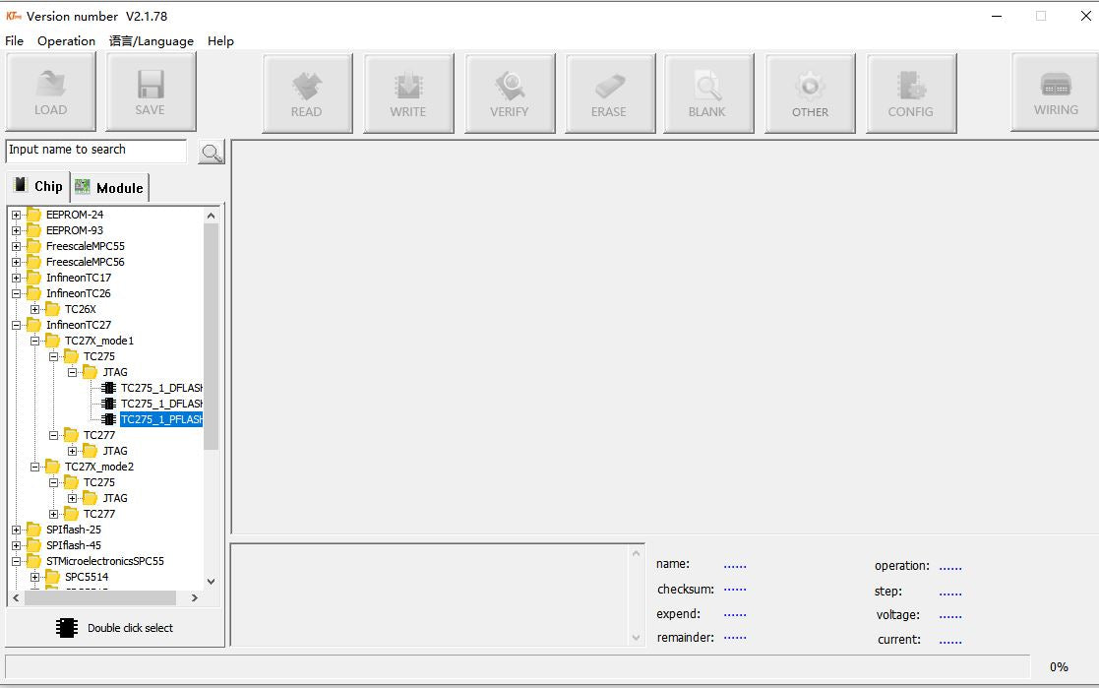Click the VERIFY icon
The width and height of the screenshot is (1099, 688).
tap(509, 93)
